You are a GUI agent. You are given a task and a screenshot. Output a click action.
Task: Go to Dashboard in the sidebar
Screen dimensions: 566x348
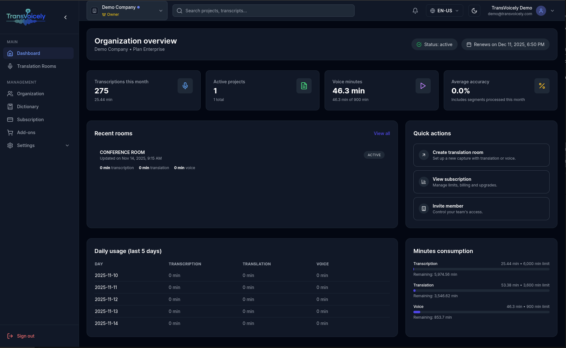click(38, 53)
